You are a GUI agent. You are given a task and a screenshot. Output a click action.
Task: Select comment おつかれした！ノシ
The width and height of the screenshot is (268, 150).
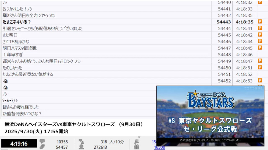point(17,9)
